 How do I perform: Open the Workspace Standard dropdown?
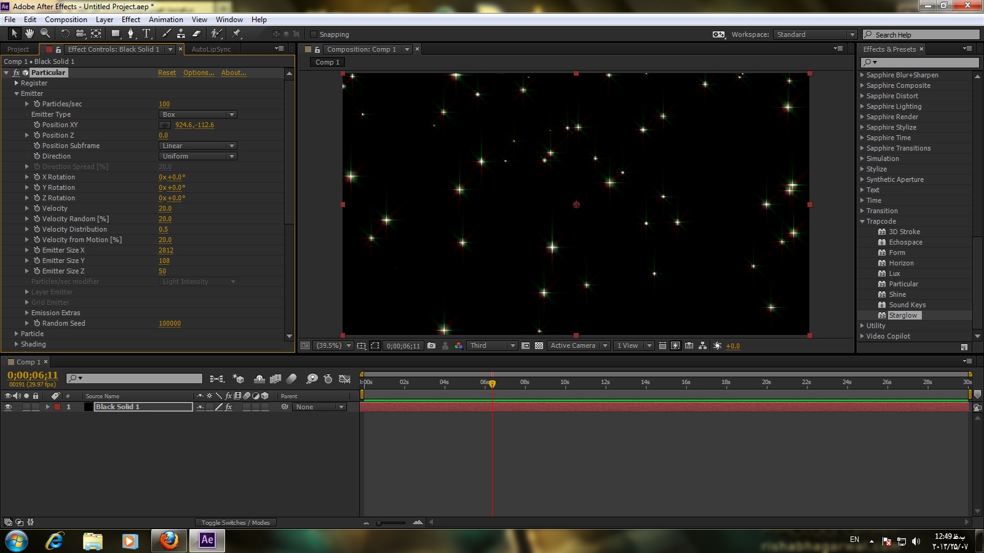pos(815,34)
